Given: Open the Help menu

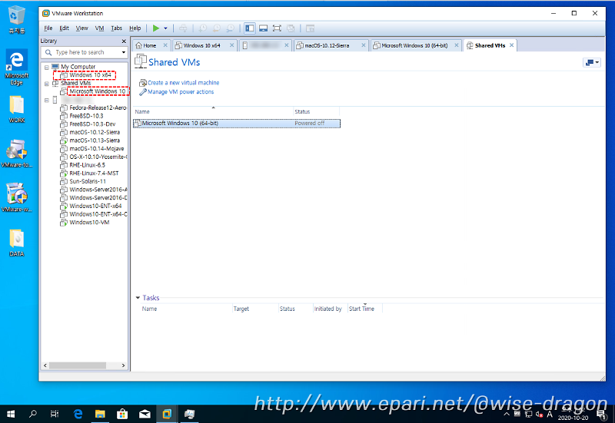Looking at the screenshot, I should pyautogui.click(x=135, y=28).
